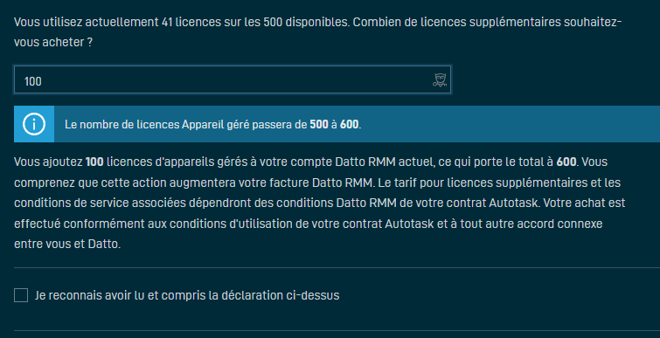Viewport: 660px width, 338px height.
Task: Click the password manager icon in the license field
Action: (440, 79)
